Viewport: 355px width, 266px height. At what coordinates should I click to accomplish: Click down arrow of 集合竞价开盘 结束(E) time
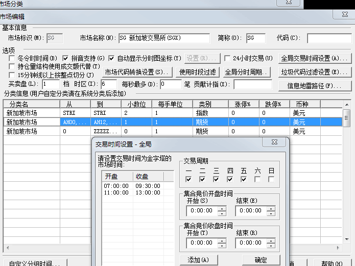click(270, 212)
